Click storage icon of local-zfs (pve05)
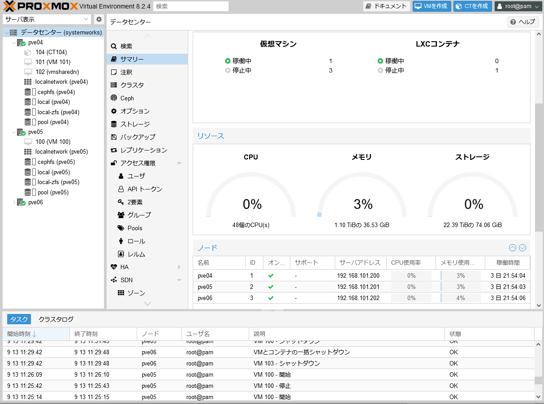Viewport: 544px width, 404px height. click(x=28, y=182)
